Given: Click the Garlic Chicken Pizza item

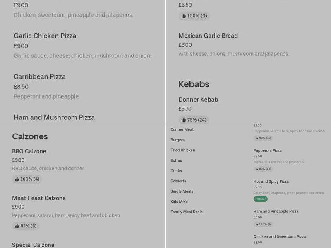Looking at the screenshot, I should tap(45, 36).
